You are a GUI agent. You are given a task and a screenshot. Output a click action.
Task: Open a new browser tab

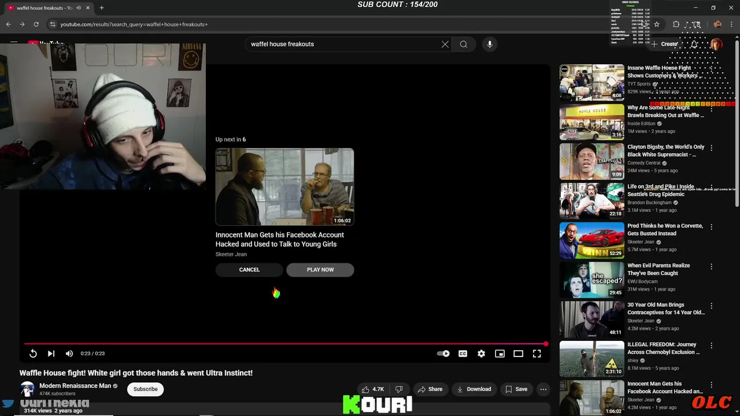(101, 8)
